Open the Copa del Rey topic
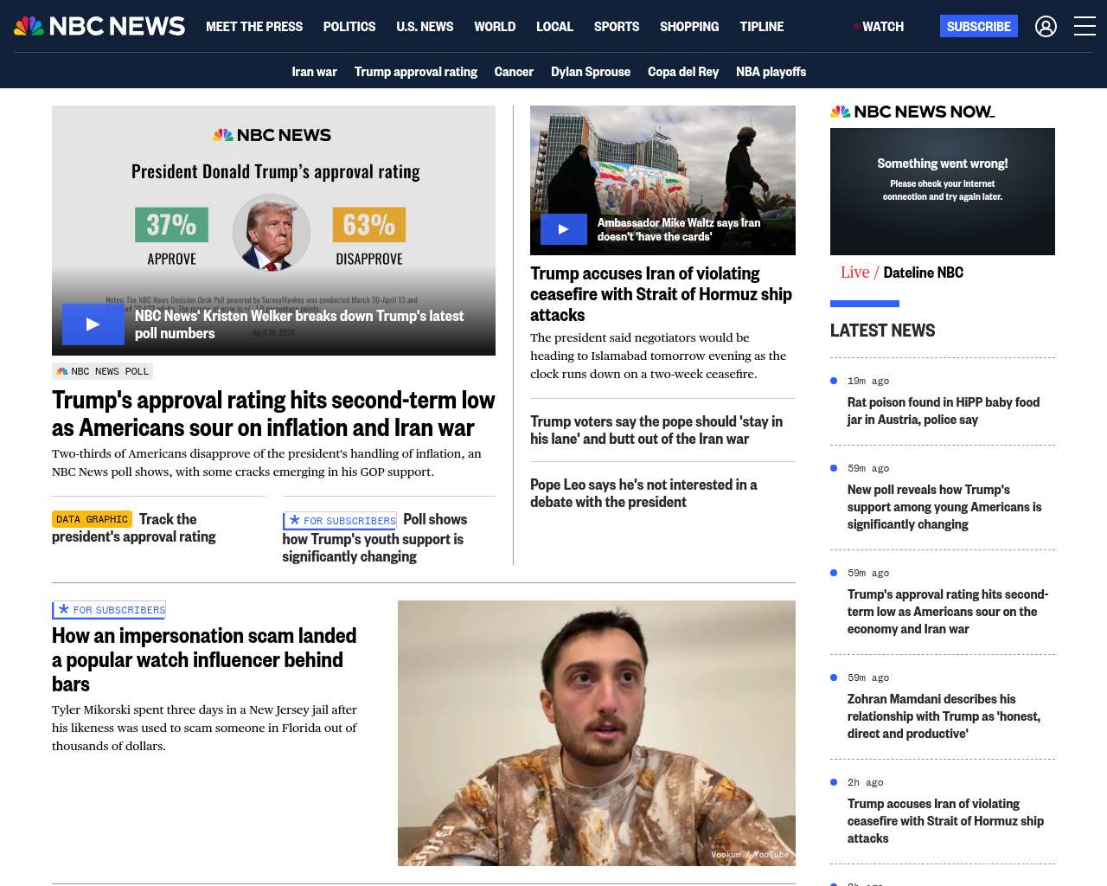 (x=683, y=72)
